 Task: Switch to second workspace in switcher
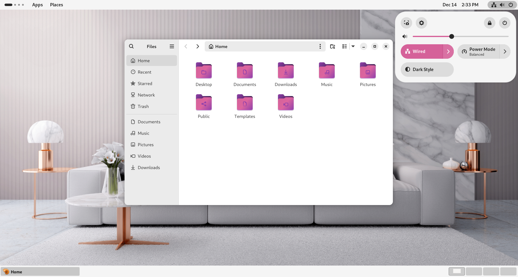[x=474, y=271]
